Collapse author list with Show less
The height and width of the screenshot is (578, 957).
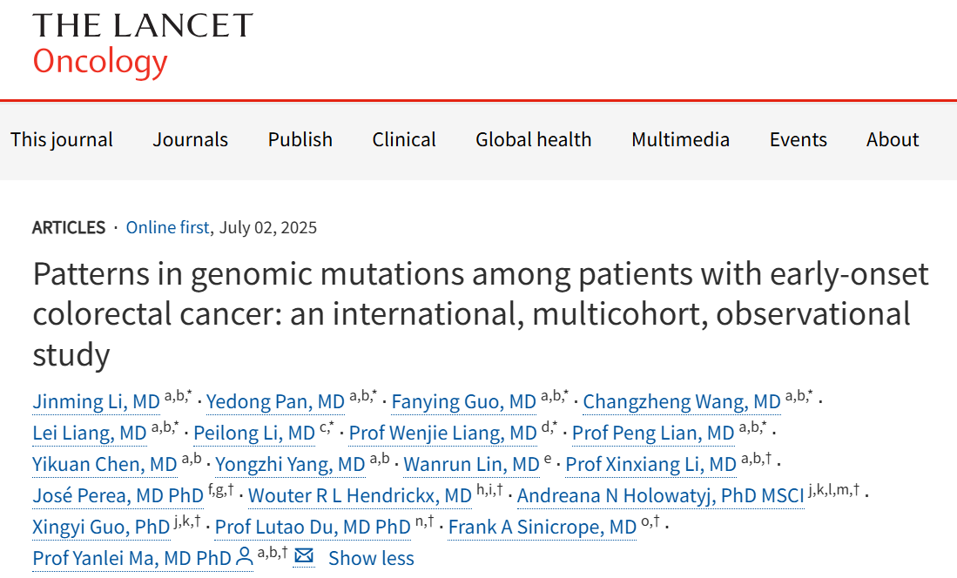[x=371, y=558]
